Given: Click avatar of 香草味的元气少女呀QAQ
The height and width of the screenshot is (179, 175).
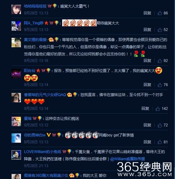Looking at the screenshot, I should point(16,98).
